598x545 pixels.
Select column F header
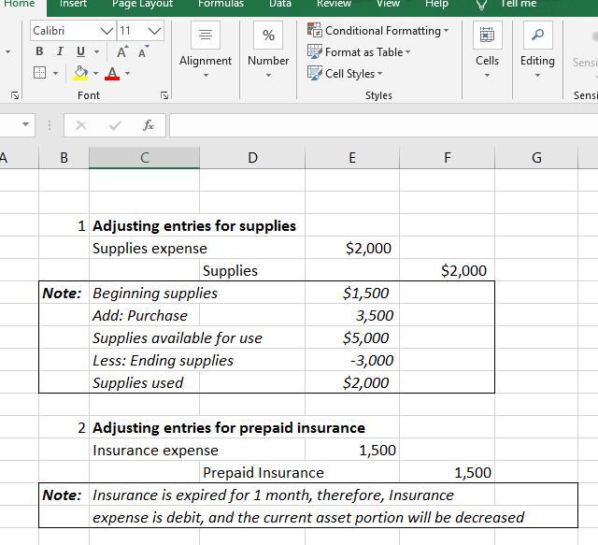tap(448, 158)
